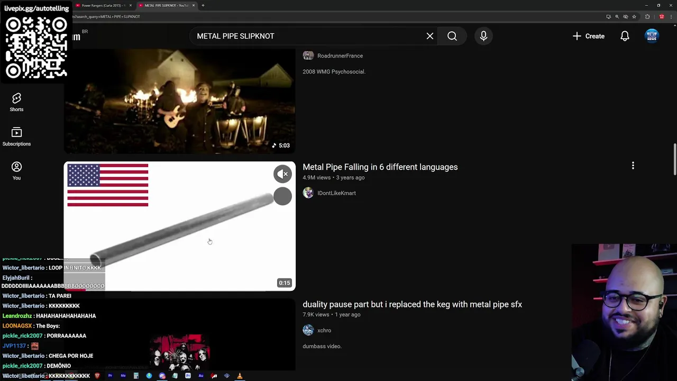Viewport: 677px width, 381px height.
Task: Click the '4.9M views' metadata text
Action: [316, 177]
